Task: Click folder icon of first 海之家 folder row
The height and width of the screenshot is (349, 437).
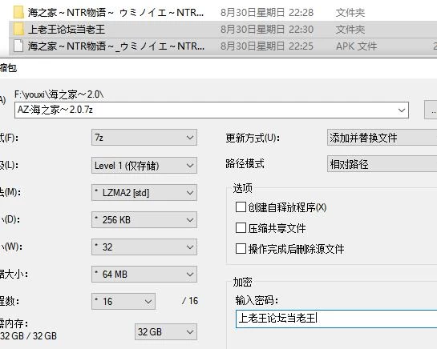Action: pos(18,12)
